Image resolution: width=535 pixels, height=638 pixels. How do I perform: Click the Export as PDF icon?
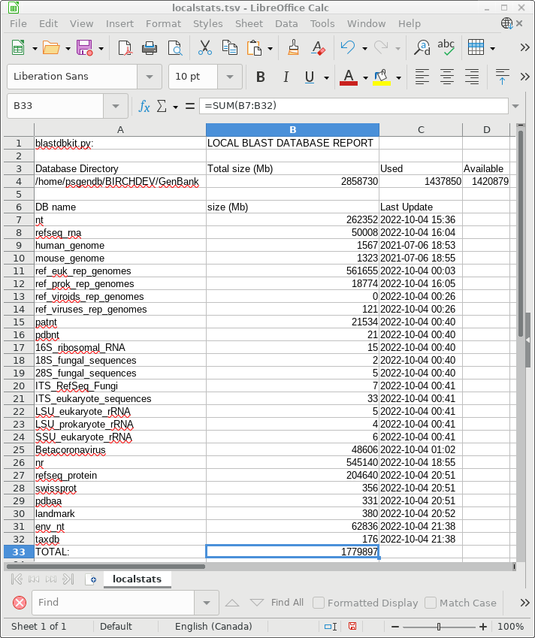[125, 48]
